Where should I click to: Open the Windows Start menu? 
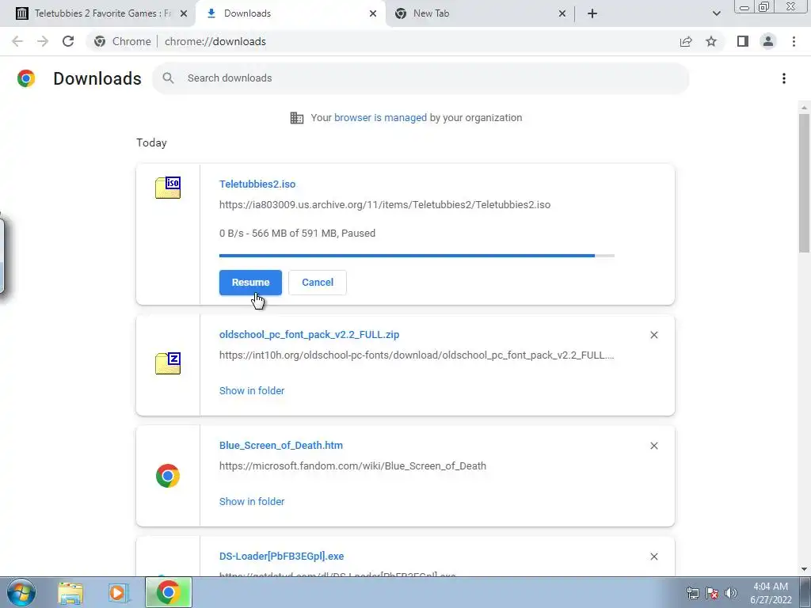point(21,592)
